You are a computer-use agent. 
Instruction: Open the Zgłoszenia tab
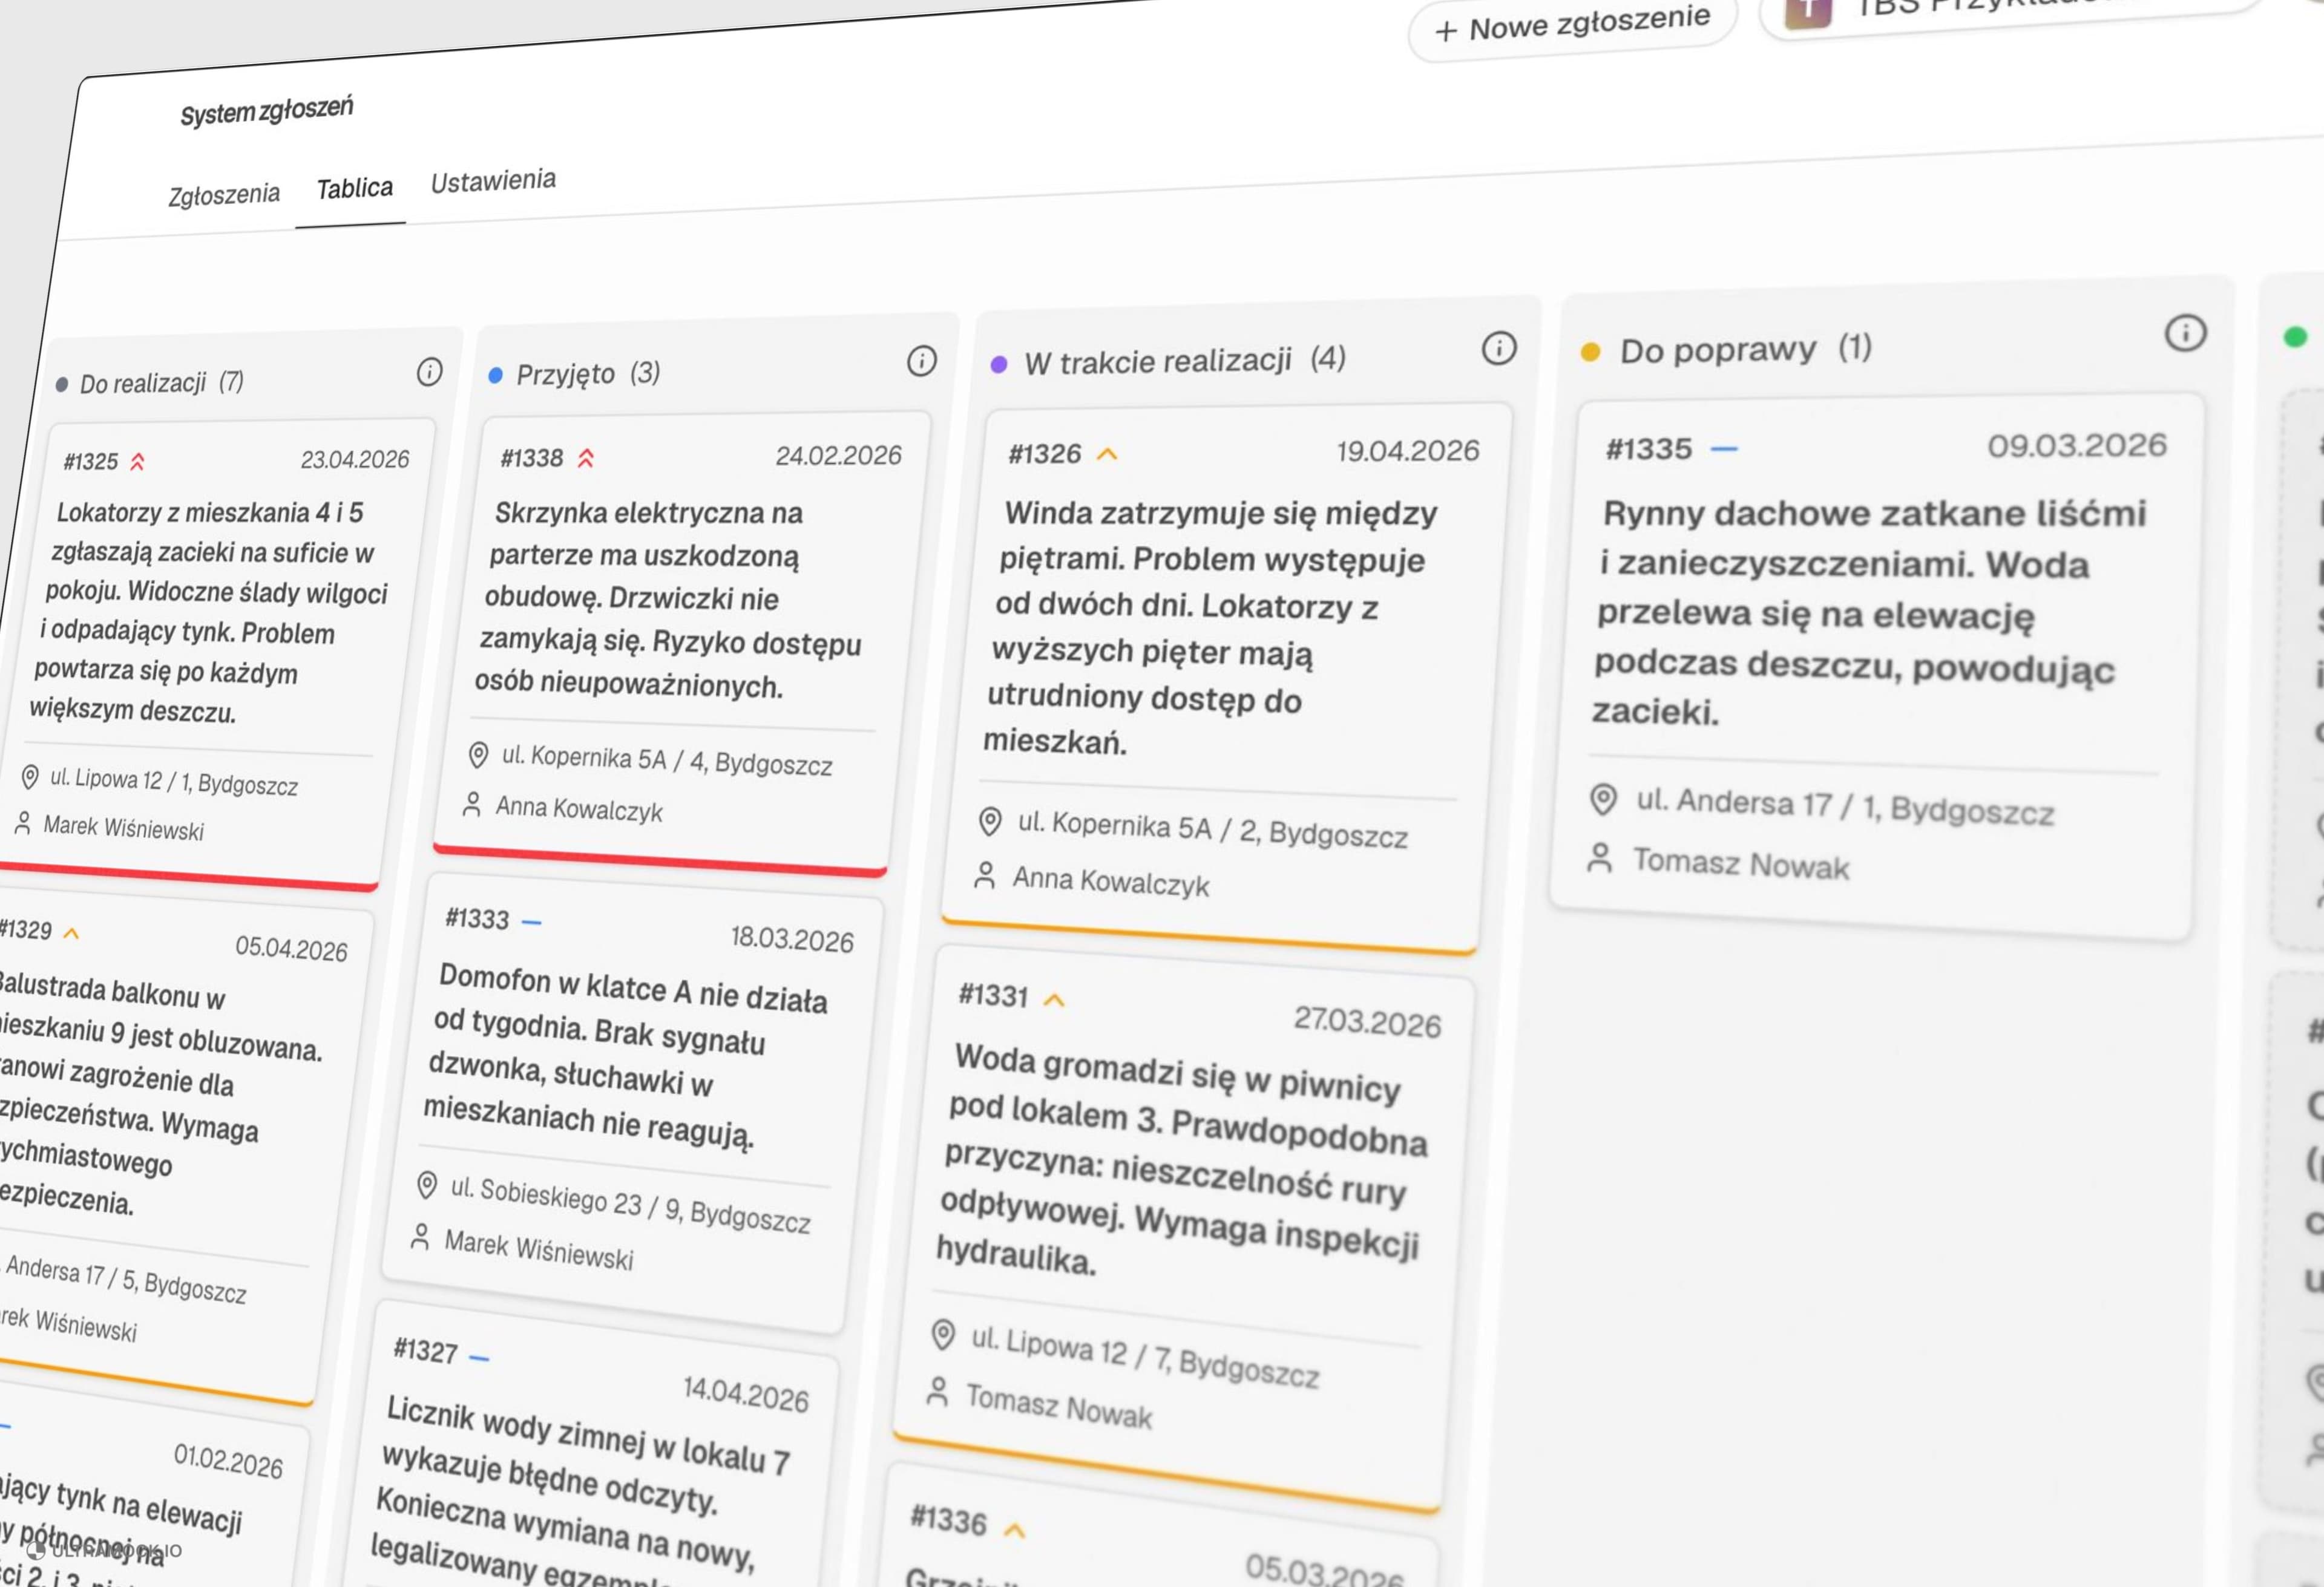coord(224,194)
